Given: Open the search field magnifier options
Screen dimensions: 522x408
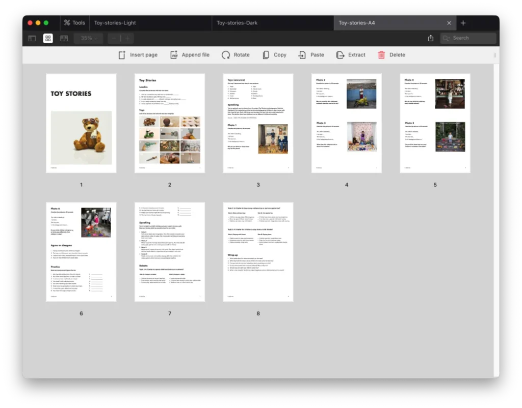Looking at the screenshot, I should click(x=446, y=38).
